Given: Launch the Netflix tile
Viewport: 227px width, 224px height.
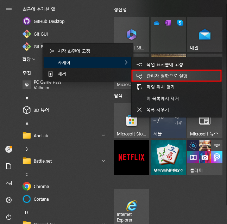Looking at the screenshot, I should [132, 157].
